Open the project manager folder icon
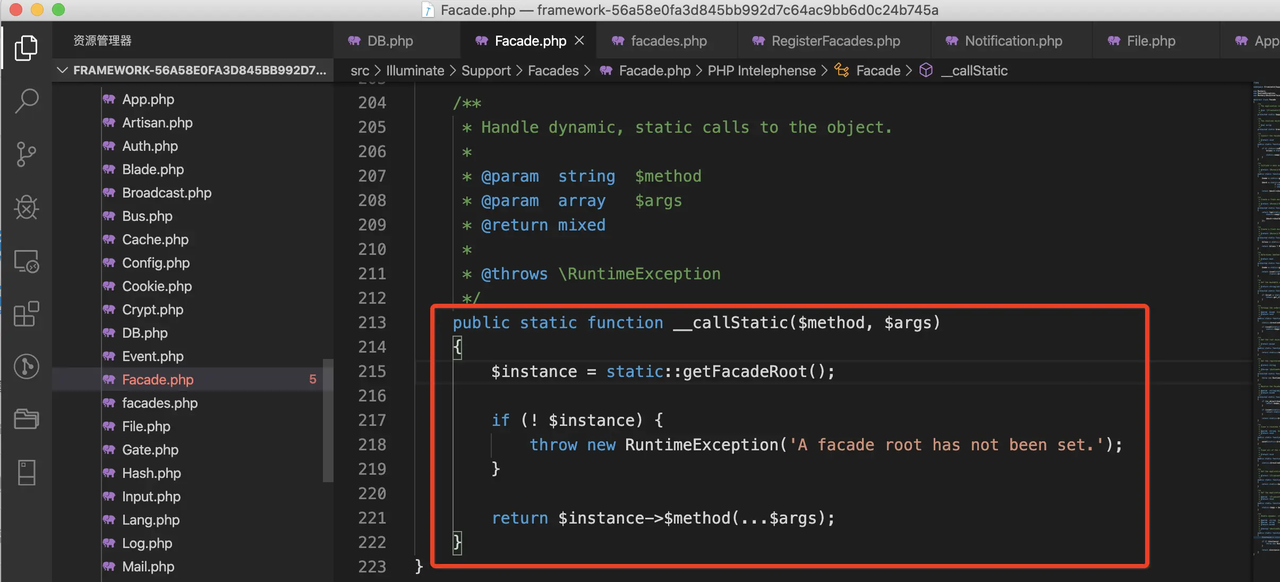The width and height of the screenshot is (1280, 582). (x=26, y=419)
